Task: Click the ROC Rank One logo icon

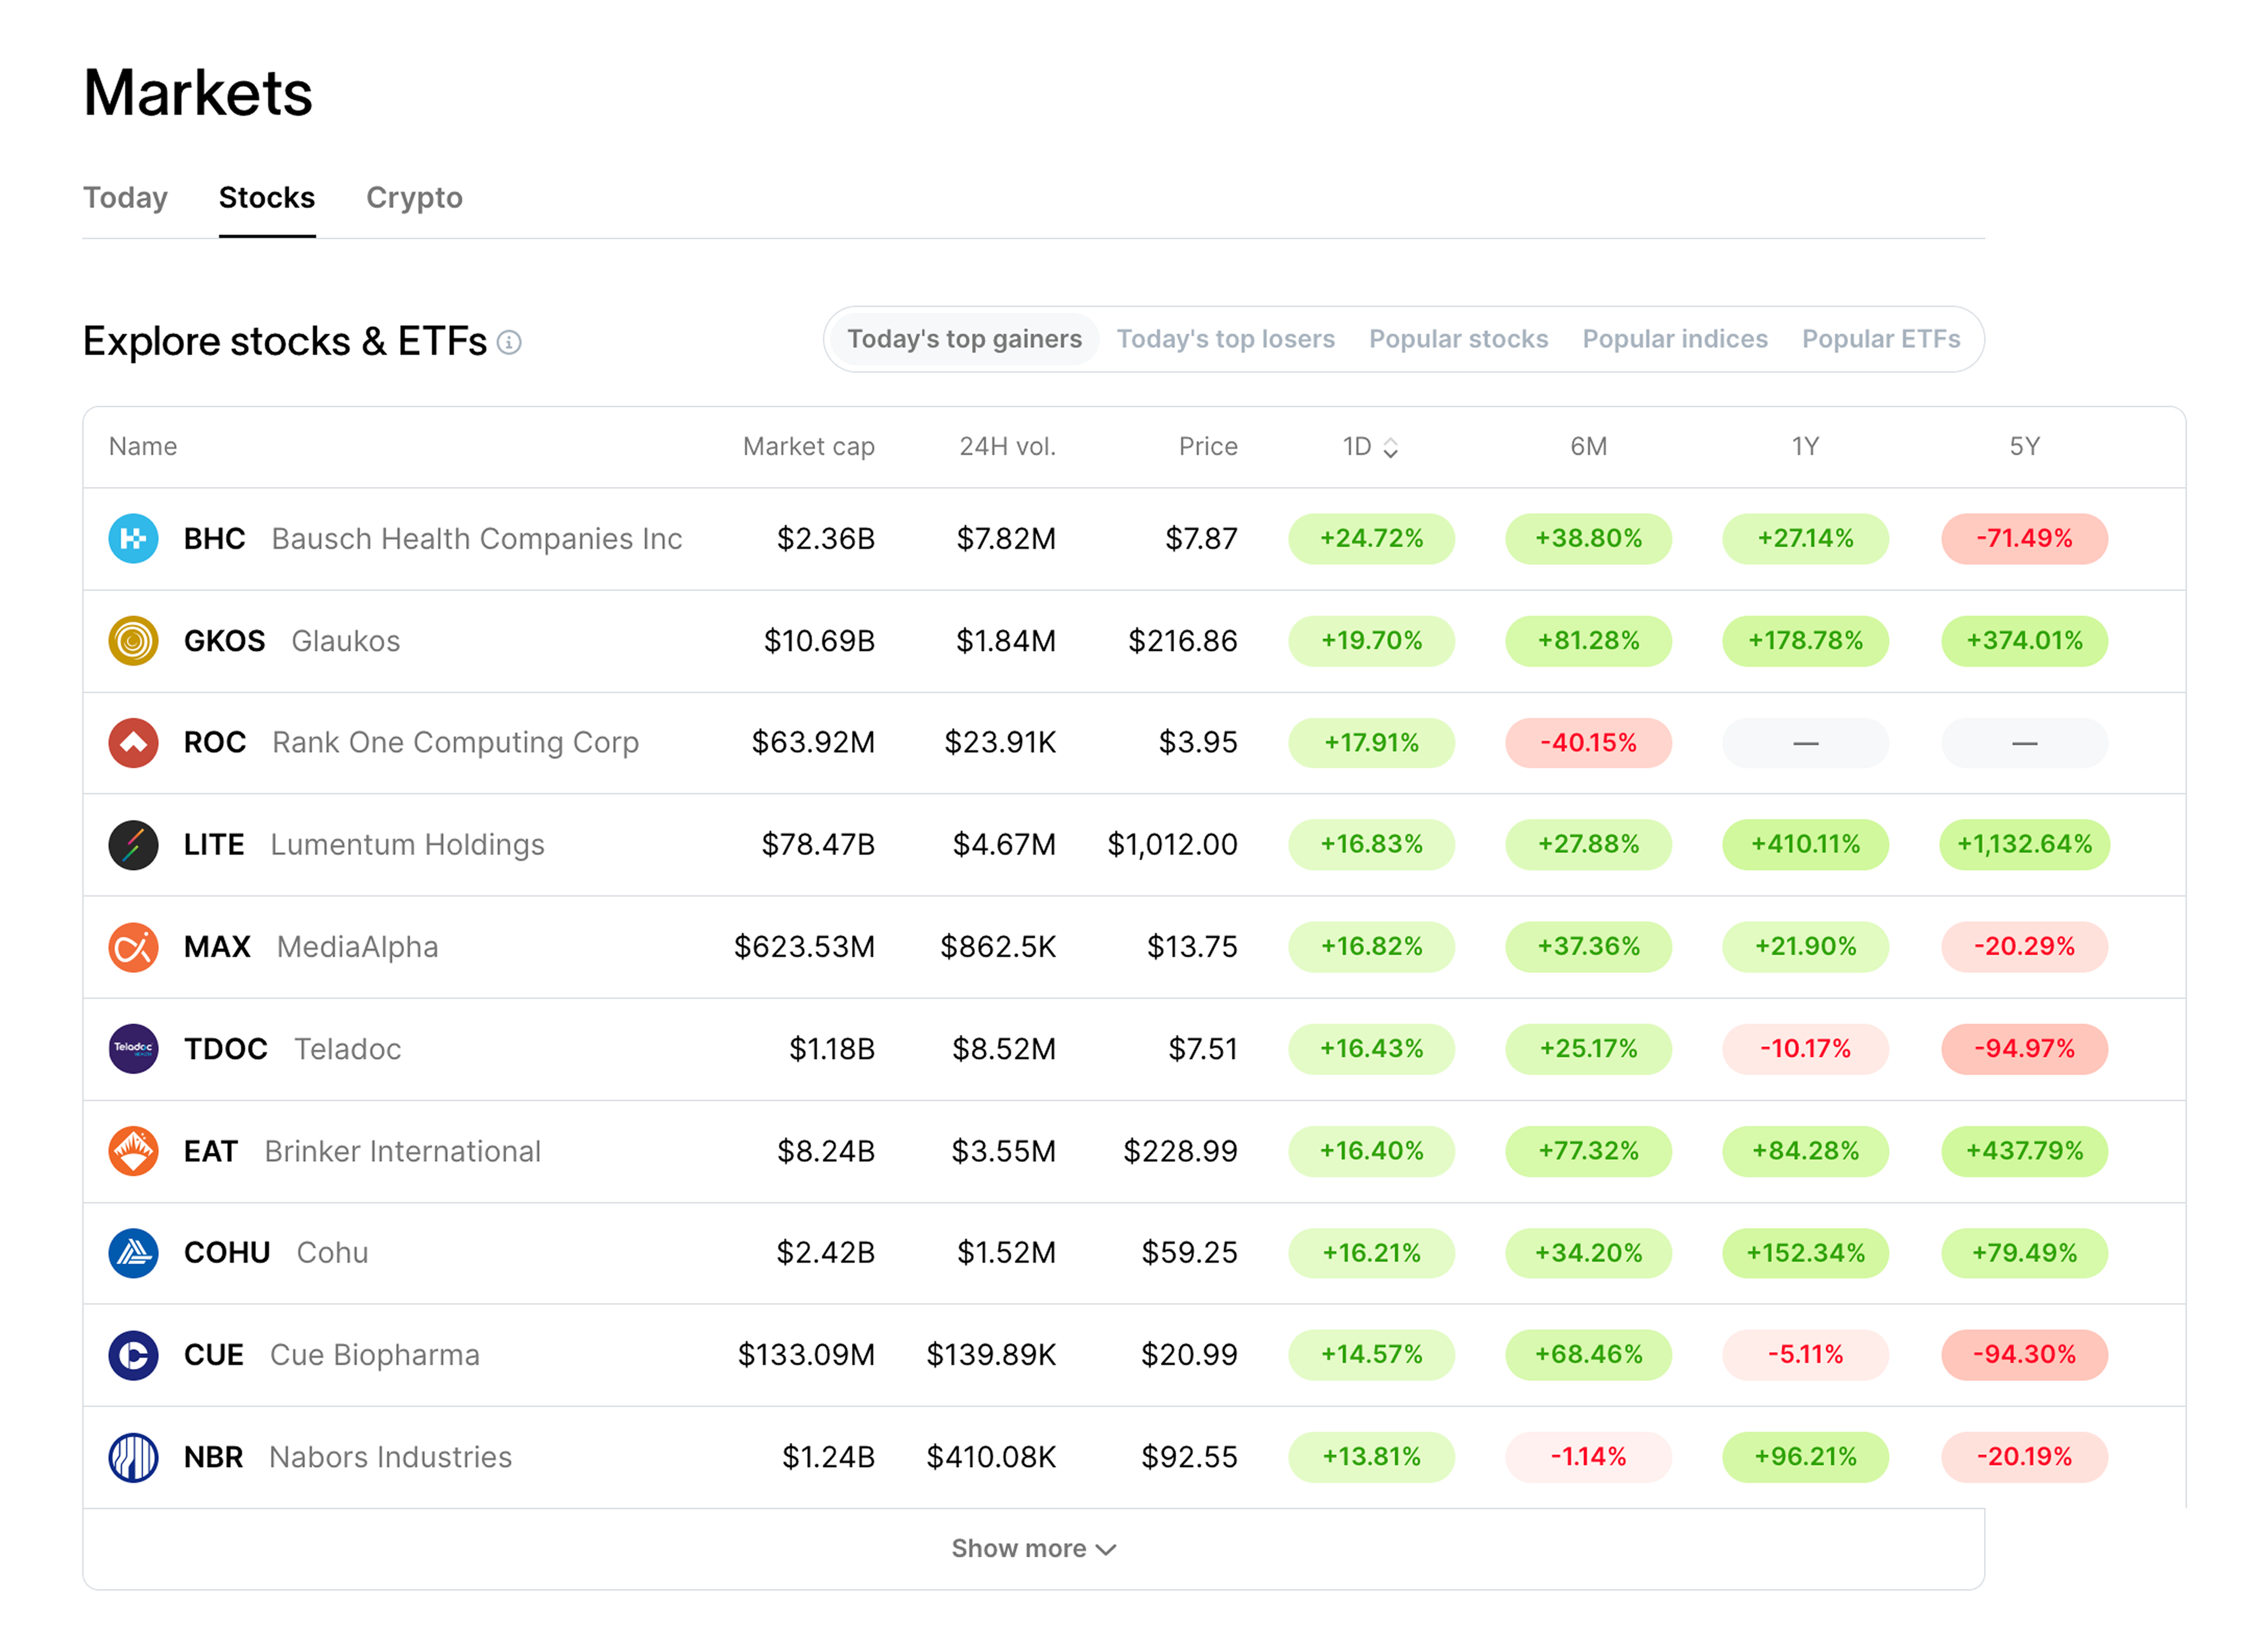Action: tap(133, 743)
